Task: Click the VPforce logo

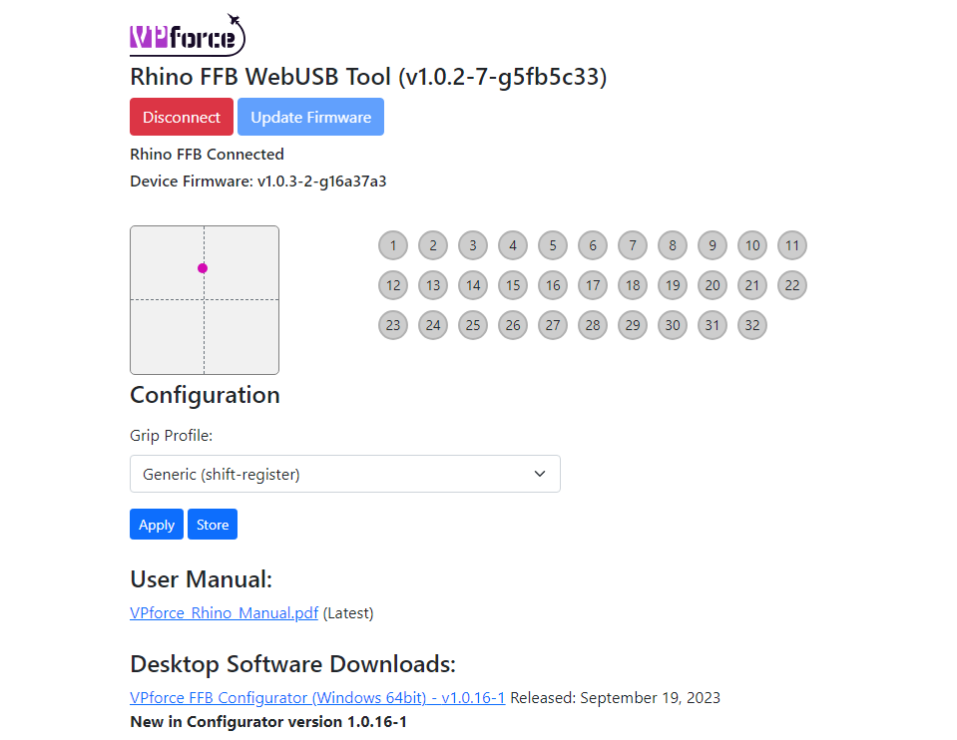Action: 188,35
